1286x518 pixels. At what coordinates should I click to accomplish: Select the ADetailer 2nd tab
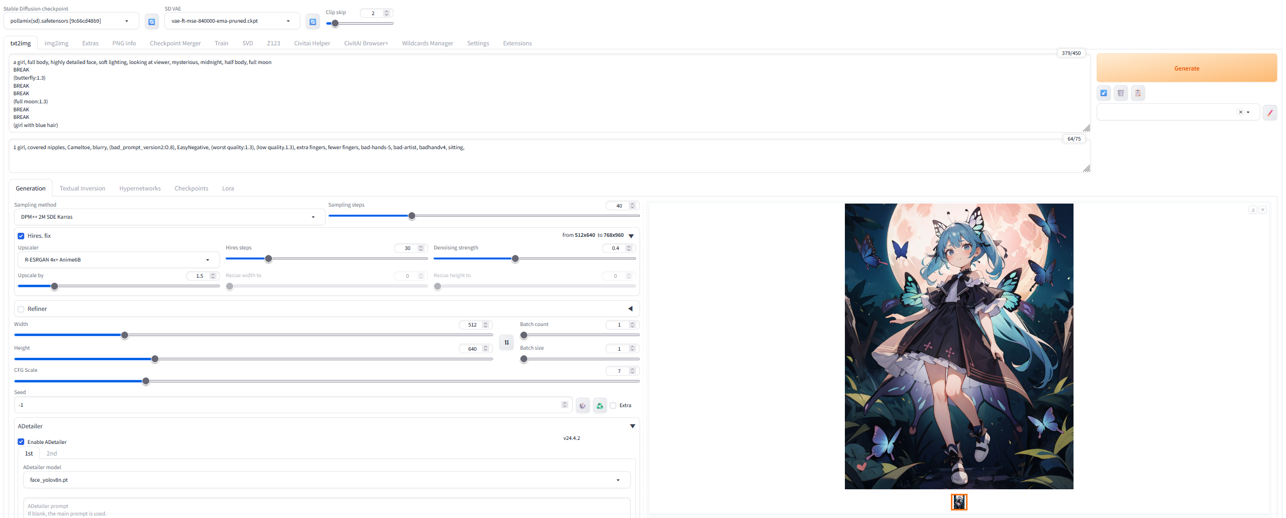click(51, 454)
